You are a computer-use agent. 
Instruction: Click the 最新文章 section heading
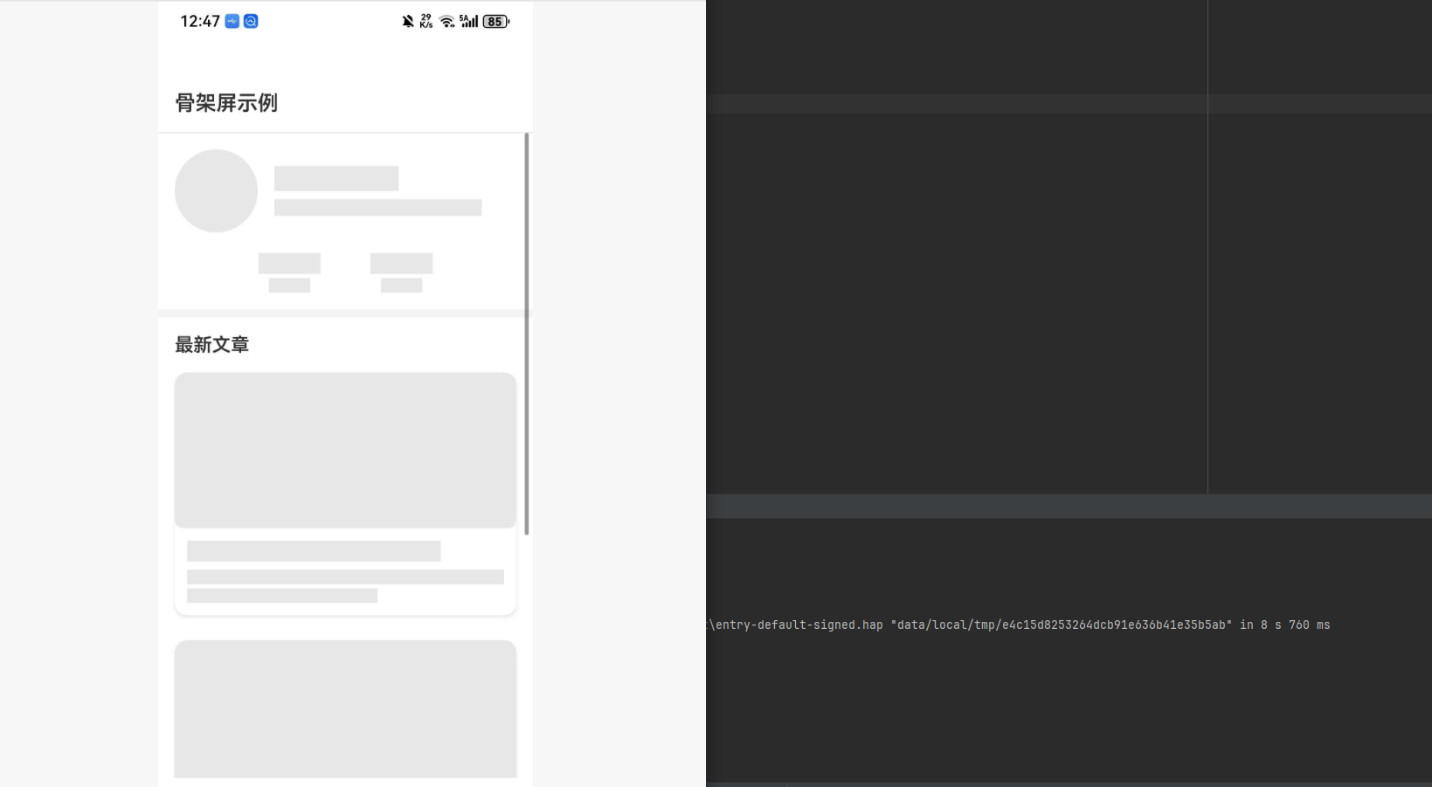click(212, 345)
